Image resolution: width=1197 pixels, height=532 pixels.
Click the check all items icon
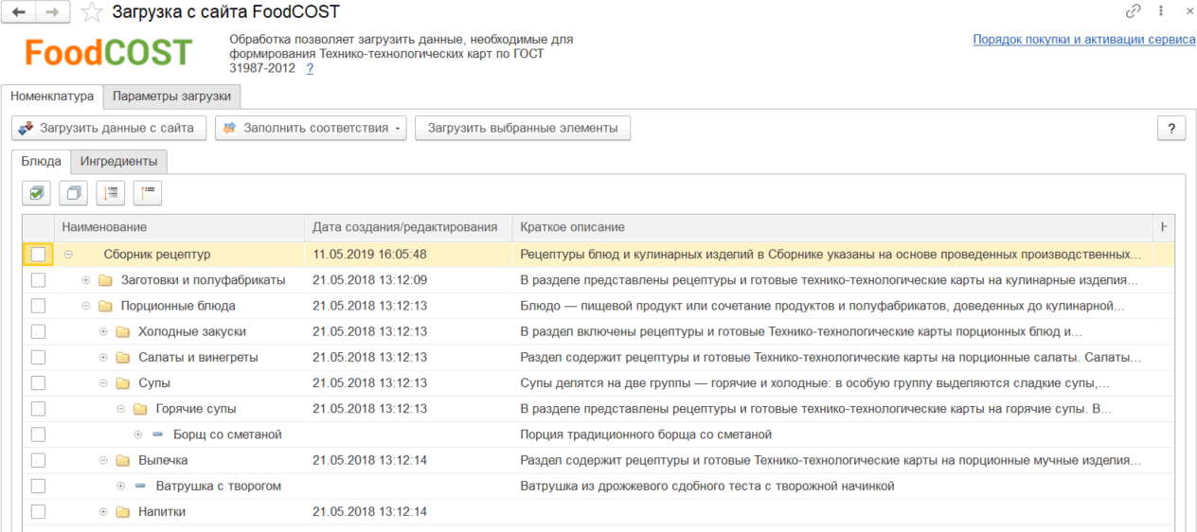point(36,193)
